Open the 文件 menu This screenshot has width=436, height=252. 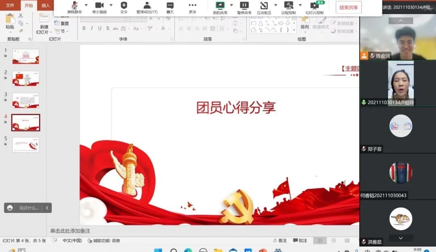pyautogui.click(x=9, y=5)
